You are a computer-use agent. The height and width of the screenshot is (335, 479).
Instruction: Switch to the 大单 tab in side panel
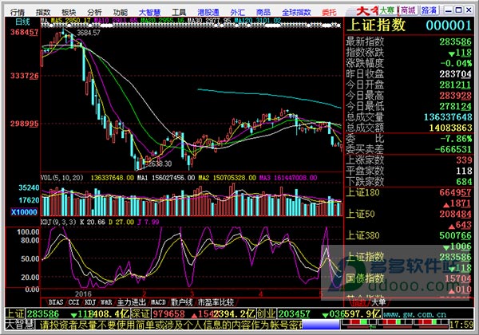coord(378,302)
